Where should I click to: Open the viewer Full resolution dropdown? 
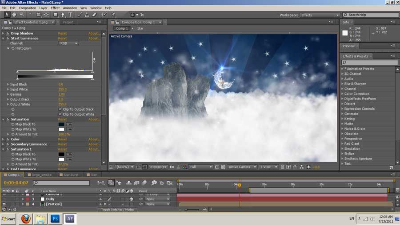click(200, 167)
